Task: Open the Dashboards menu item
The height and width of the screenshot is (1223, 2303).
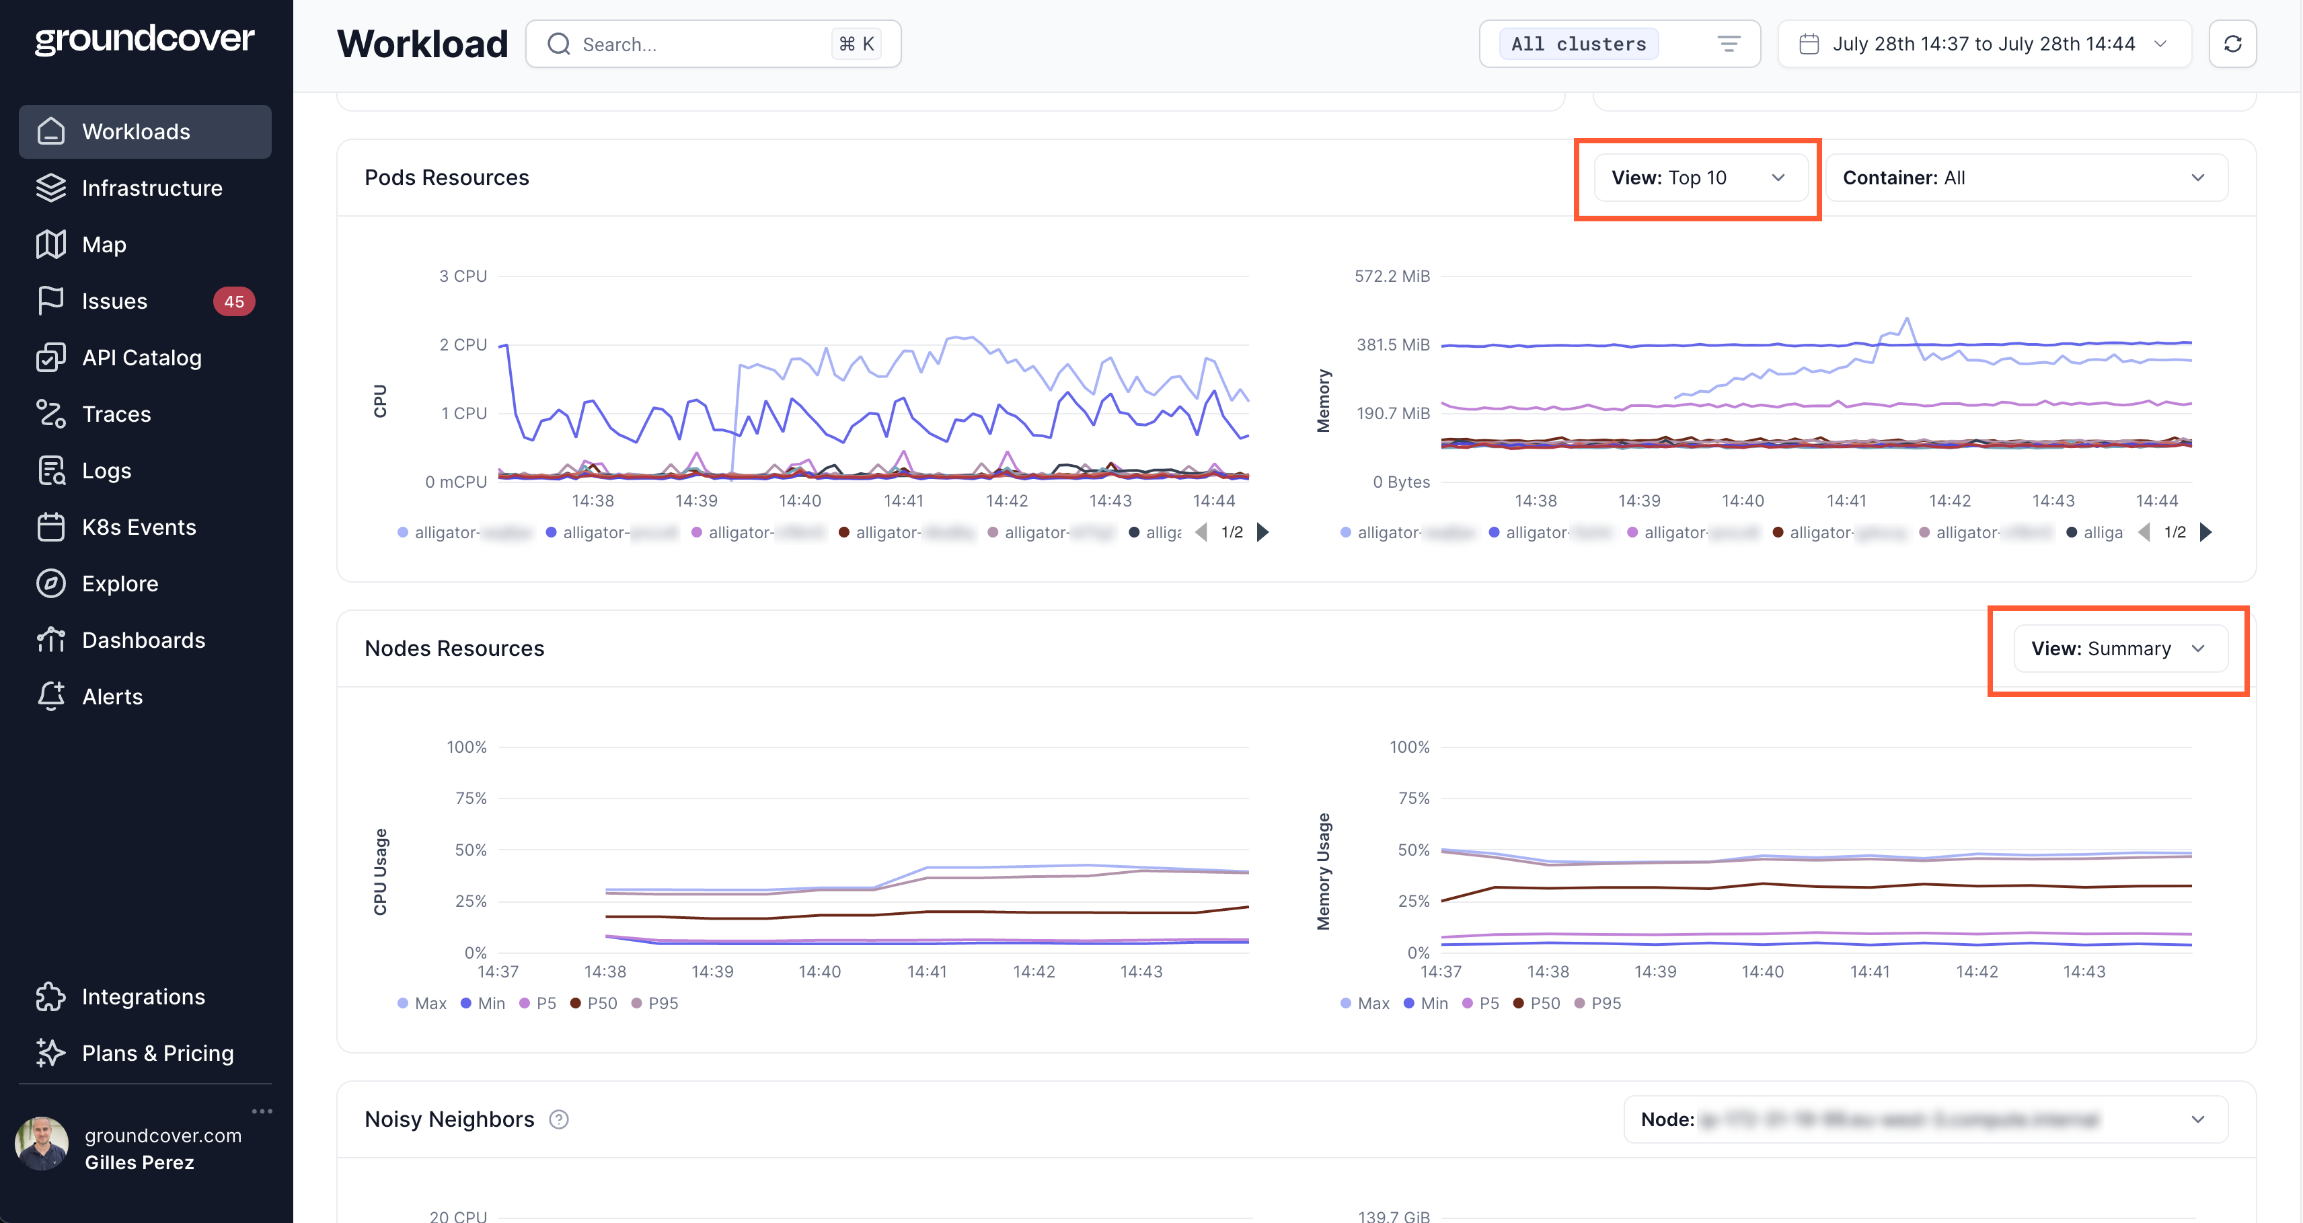Action: click(x=143, y=640)
